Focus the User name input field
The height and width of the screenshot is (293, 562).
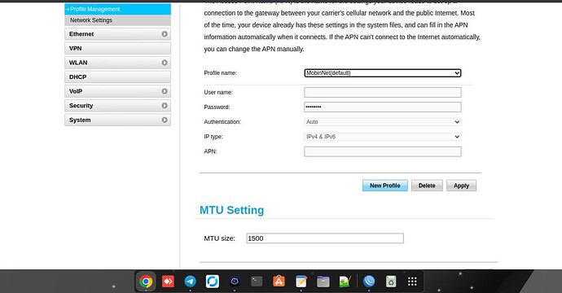click(383, 93)
